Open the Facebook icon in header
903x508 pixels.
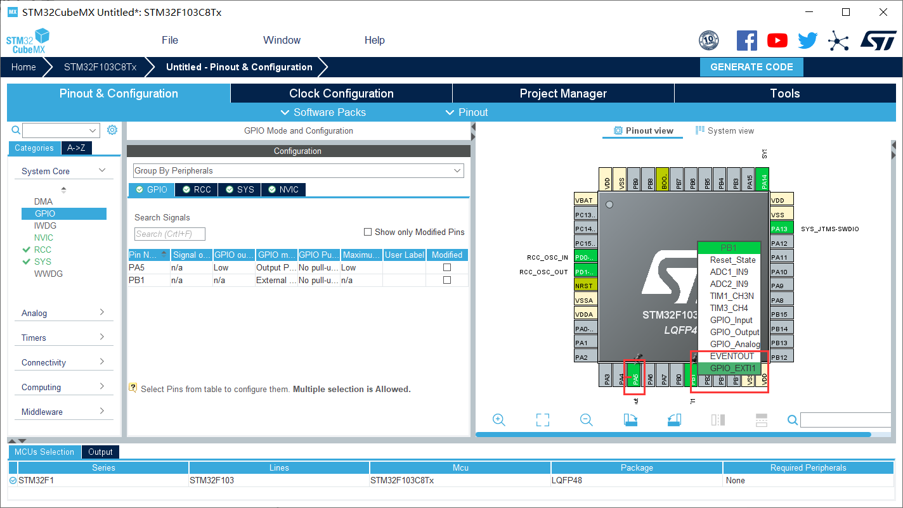[x=747, y=41]
